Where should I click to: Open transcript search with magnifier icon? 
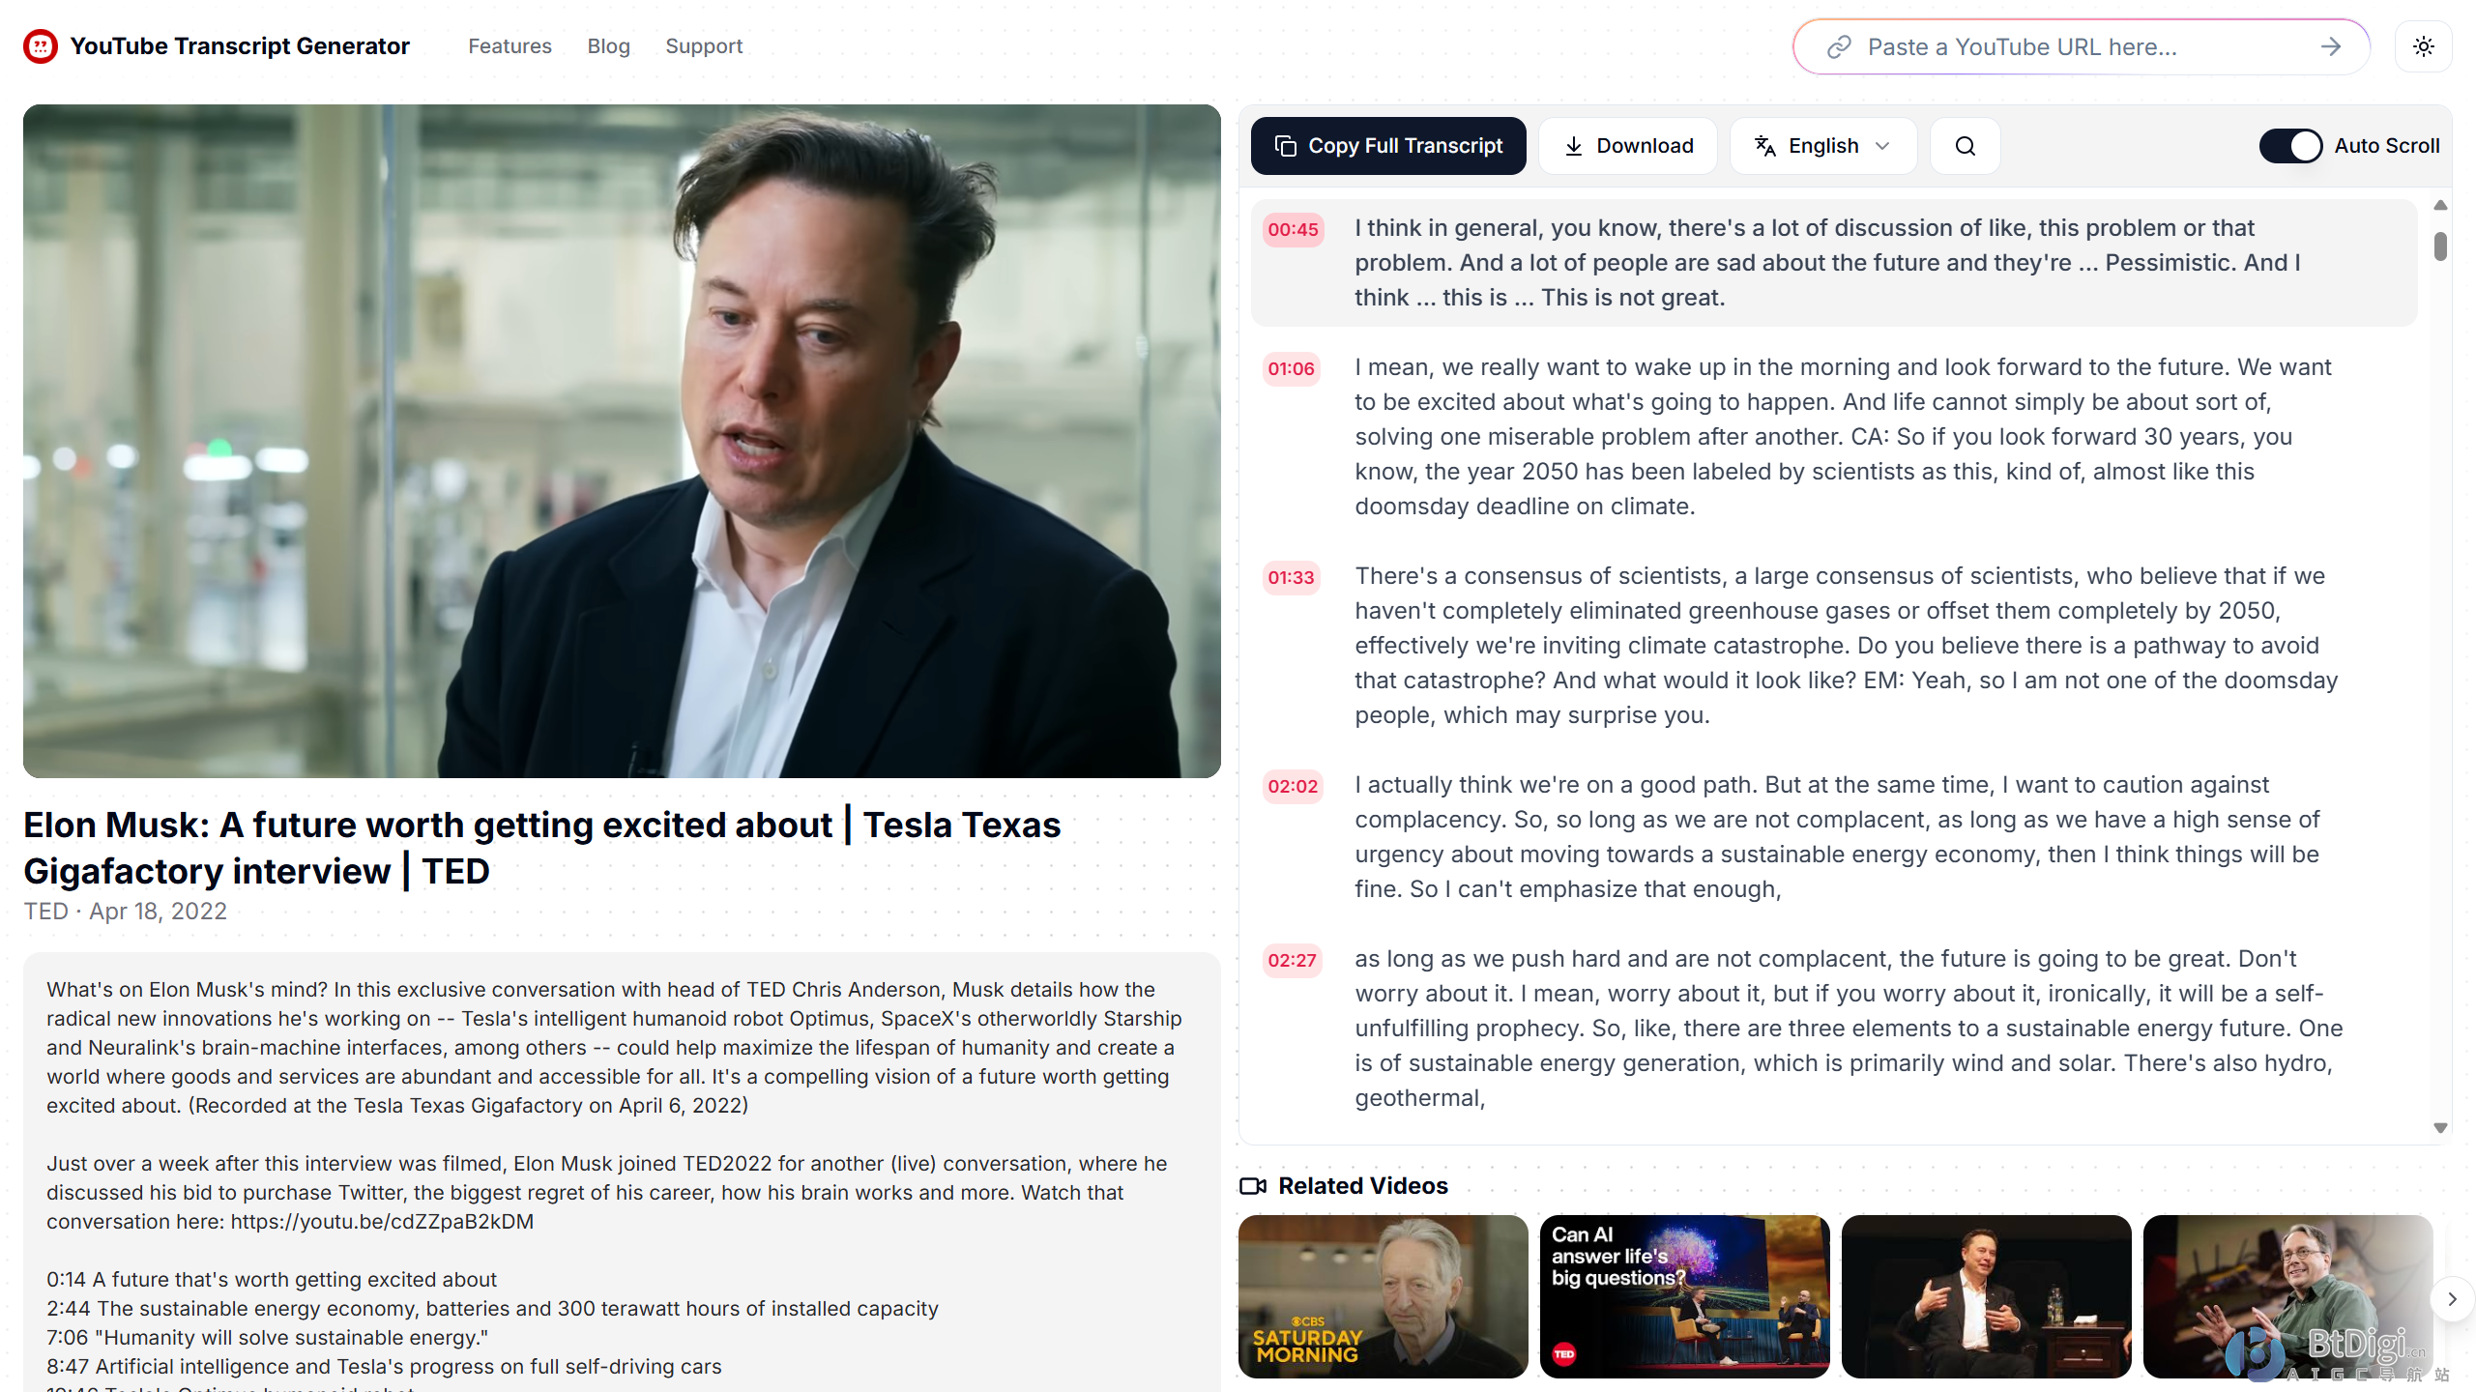click(x=1965, y=146)
